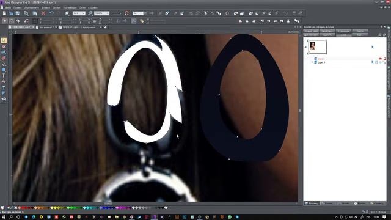Viewport: 391px width, 220px height.
Task: Open the Windows Start menu
Action: click(x=4, y=217)
